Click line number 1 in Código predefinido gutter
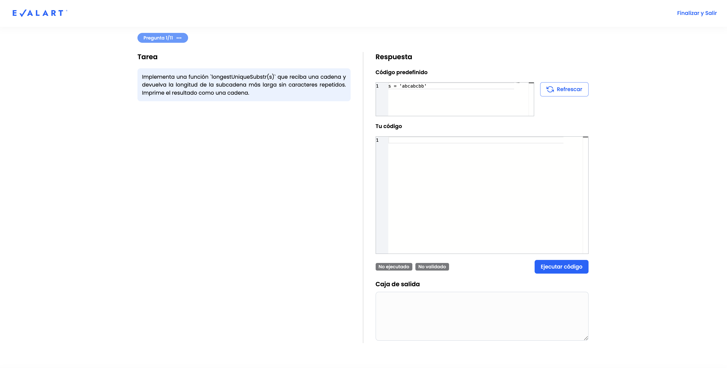This screenshot has width=727, height=368. pyautogui.click(x=377, y=86)
